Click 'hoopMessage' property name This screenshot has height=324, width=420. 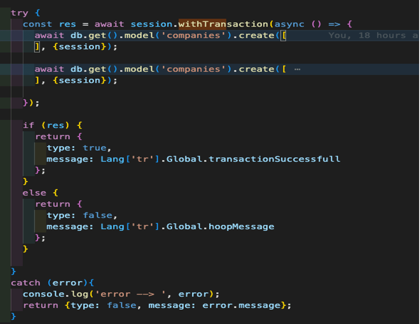pyautogui.click(x=241, y=226)
